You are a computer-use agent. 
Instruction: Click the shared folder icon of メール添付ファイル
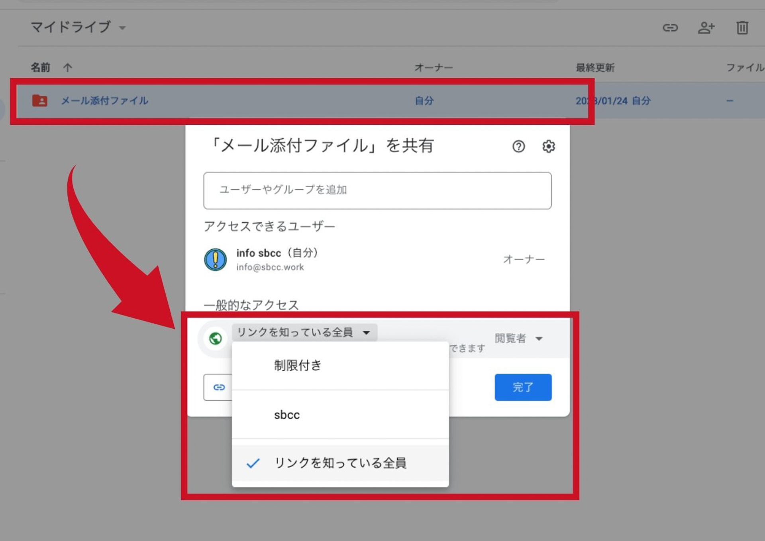tap(40, 100)
